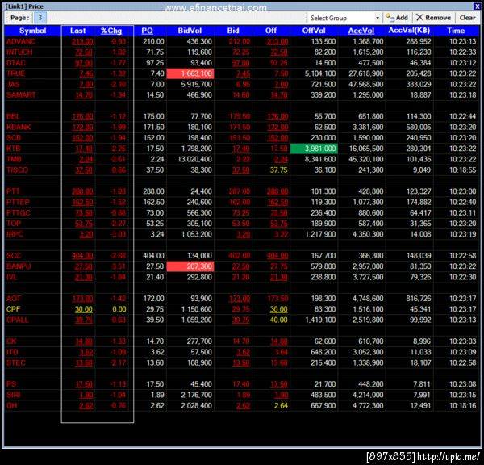Select the PTTEP symbol

point(18,202)
